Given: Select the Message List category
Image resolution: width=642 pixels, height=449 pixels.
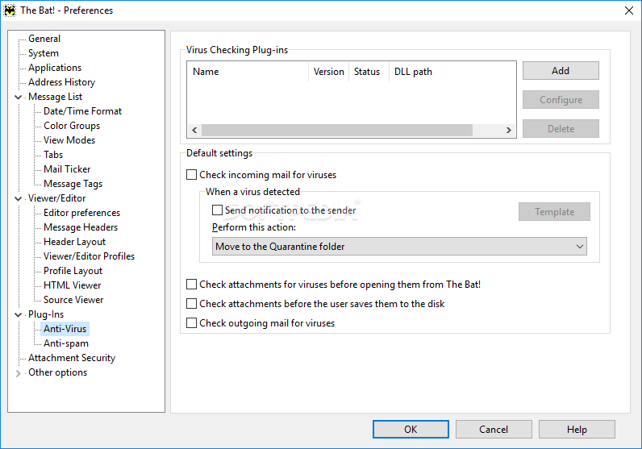Looking at the screenshot, I should pos(56,97).
